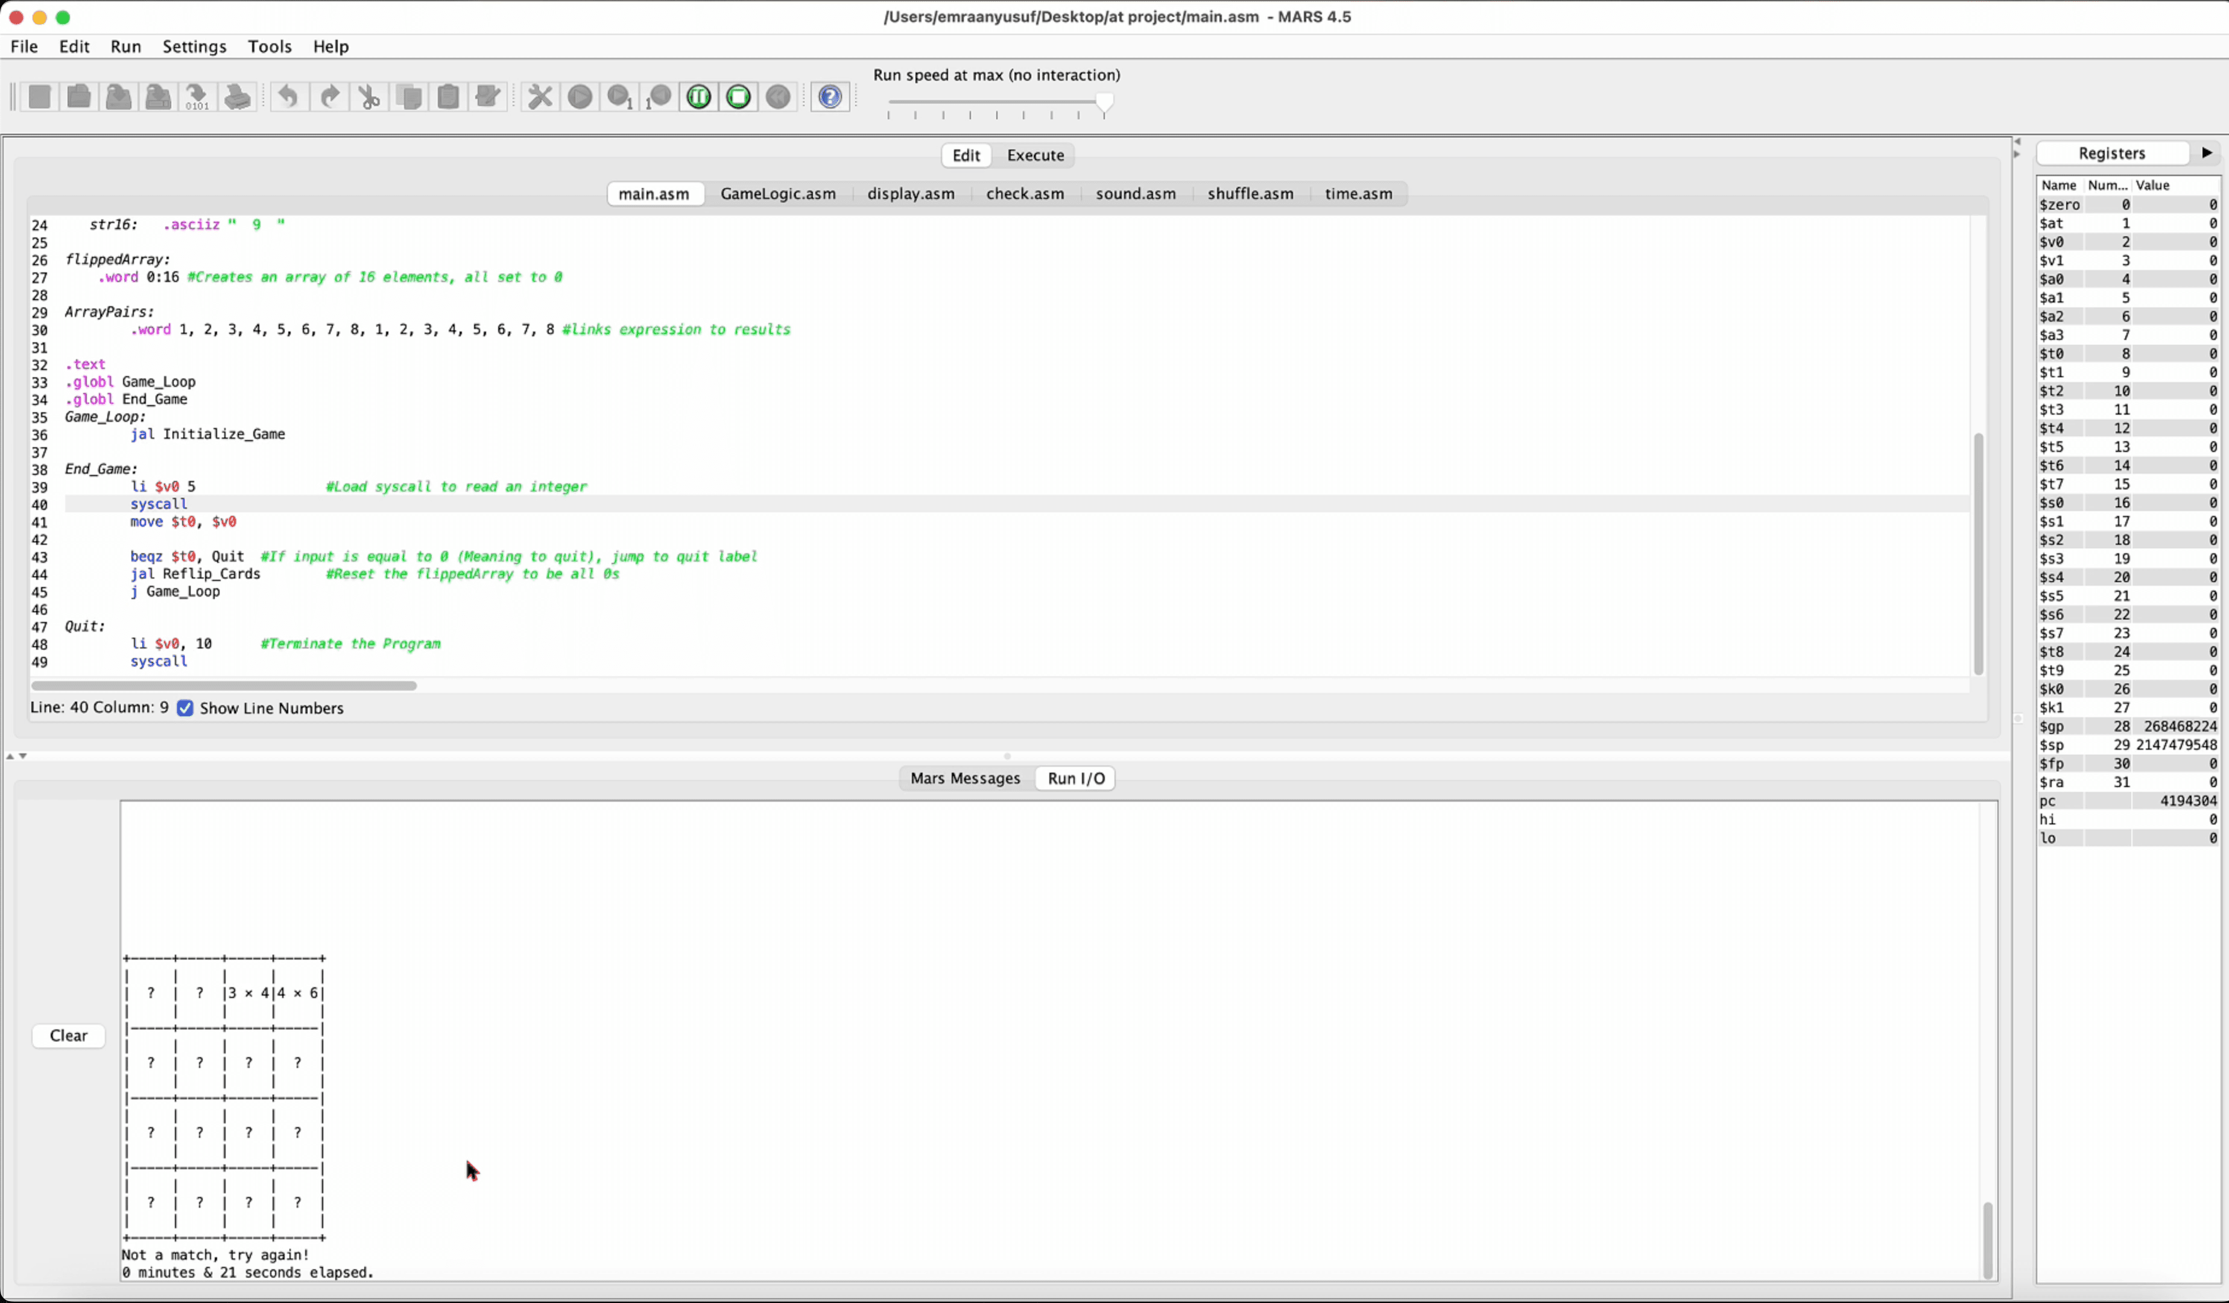Click the syscall instruction on line 40

click(159, 504)
